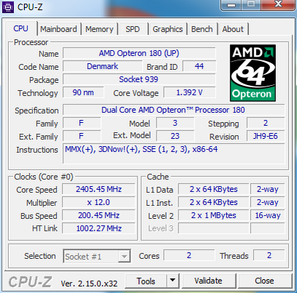Open the Bench tab
Viewport: 297px width, 293px height.
(202, 29)
